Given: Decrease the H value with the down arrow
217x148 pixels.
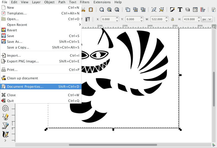Looking at the screenshot, I should coord(199,20).
